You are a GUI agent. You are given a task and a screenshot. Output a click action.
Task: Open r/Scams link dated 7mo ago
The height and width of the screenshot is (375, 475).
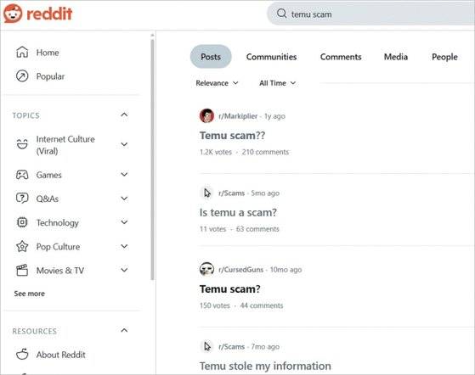pos(231,346)
